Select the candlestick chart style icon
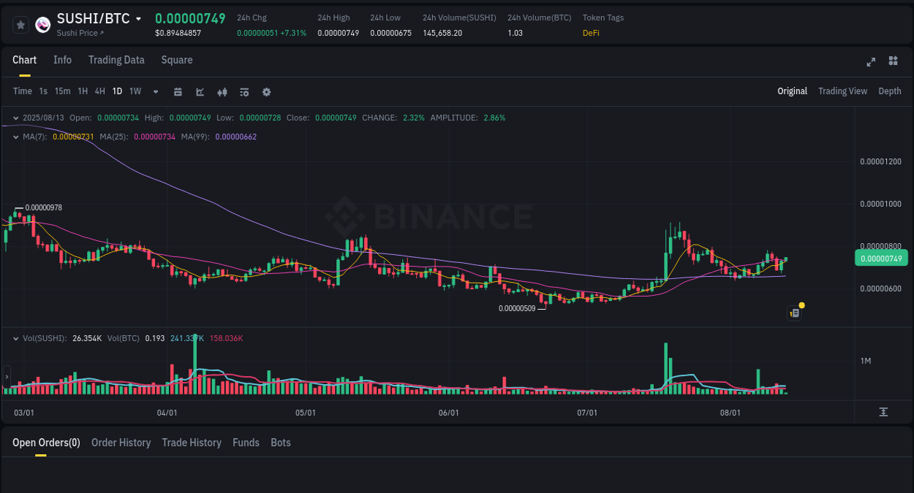Screen dimensions: 914x493 222,91
